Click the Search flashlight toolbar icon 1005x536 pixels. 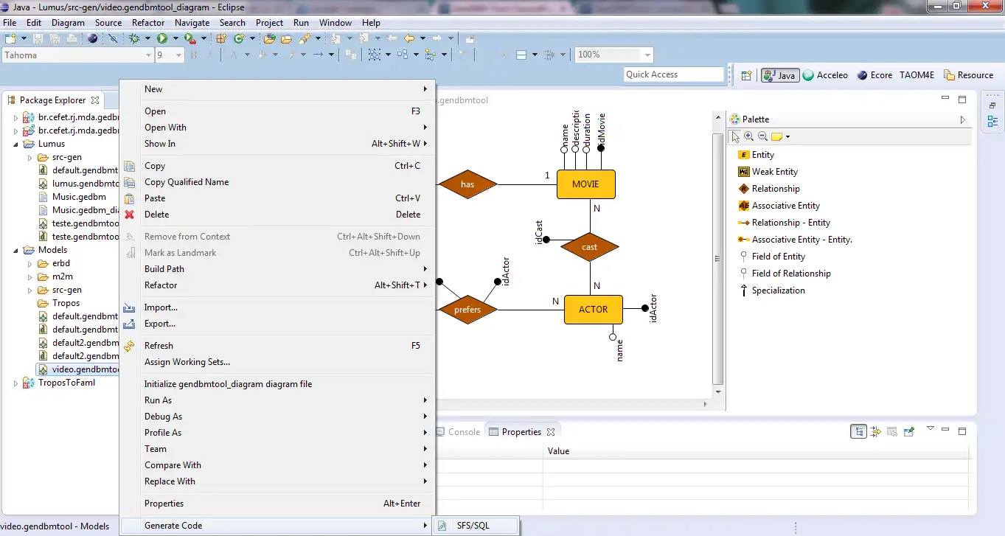305,38
